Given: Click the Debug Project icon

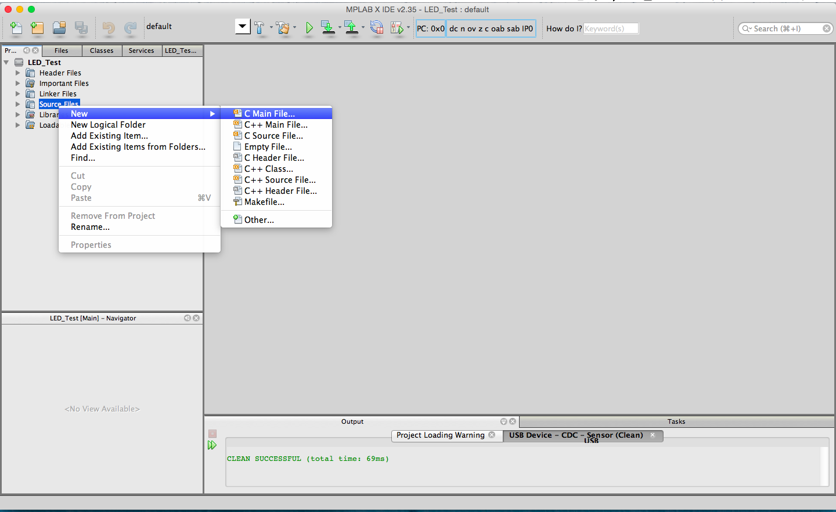Looking at the screenshot, I should [x=397, y=27].
